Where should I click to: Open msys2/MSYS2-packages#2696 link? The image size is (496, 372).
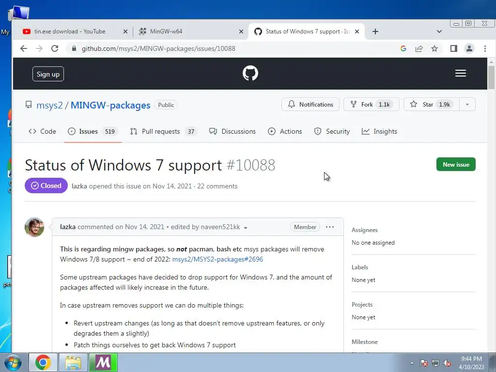pos(217,259)
